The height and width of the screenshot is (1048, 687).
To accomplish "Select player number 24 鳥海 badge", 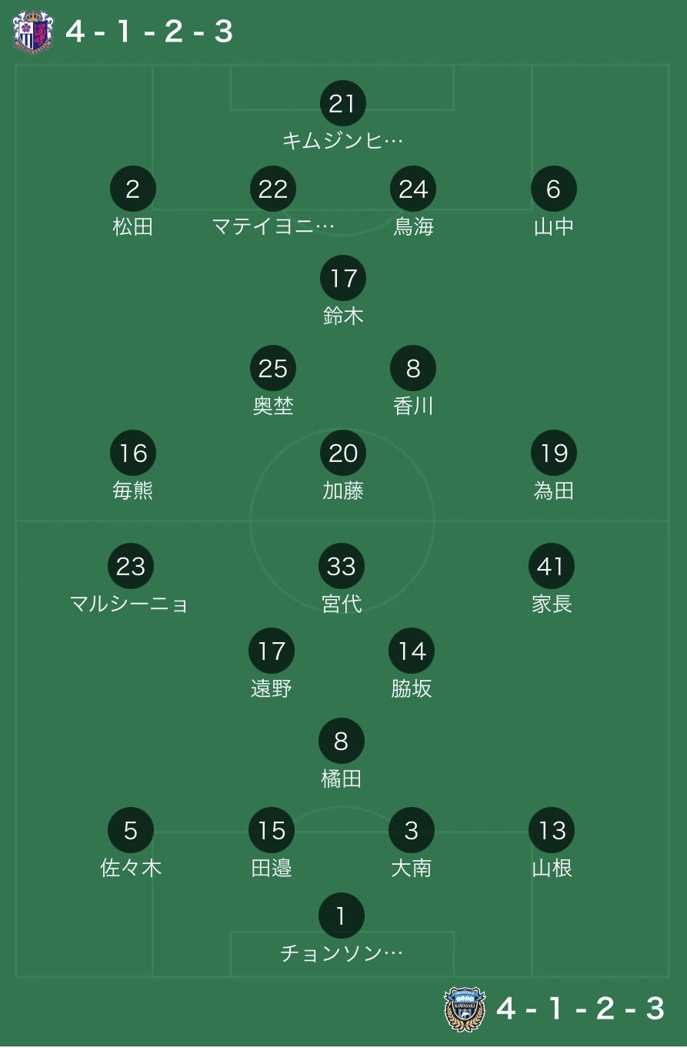I will (413, 189).
